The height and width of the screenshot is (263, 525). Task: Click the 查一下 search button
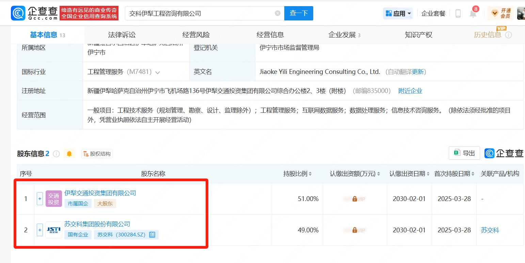[x=299, y=13]
